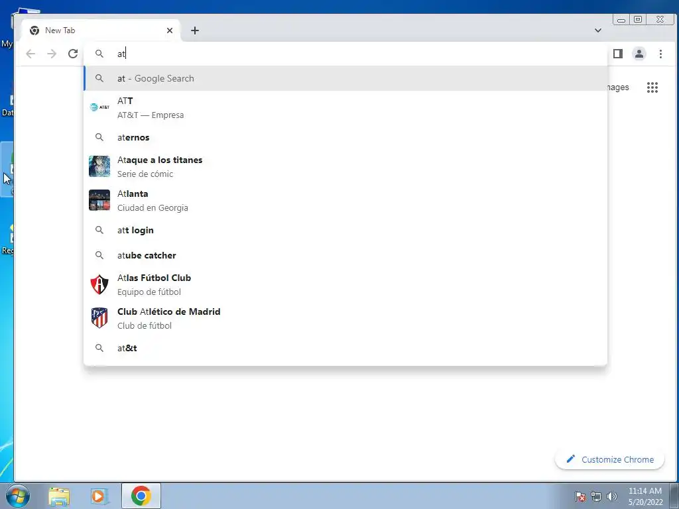Screen dimensions: 679x509
Task: Choose Club Atlético de Madrid suggestion
Action: coord(345,318)
